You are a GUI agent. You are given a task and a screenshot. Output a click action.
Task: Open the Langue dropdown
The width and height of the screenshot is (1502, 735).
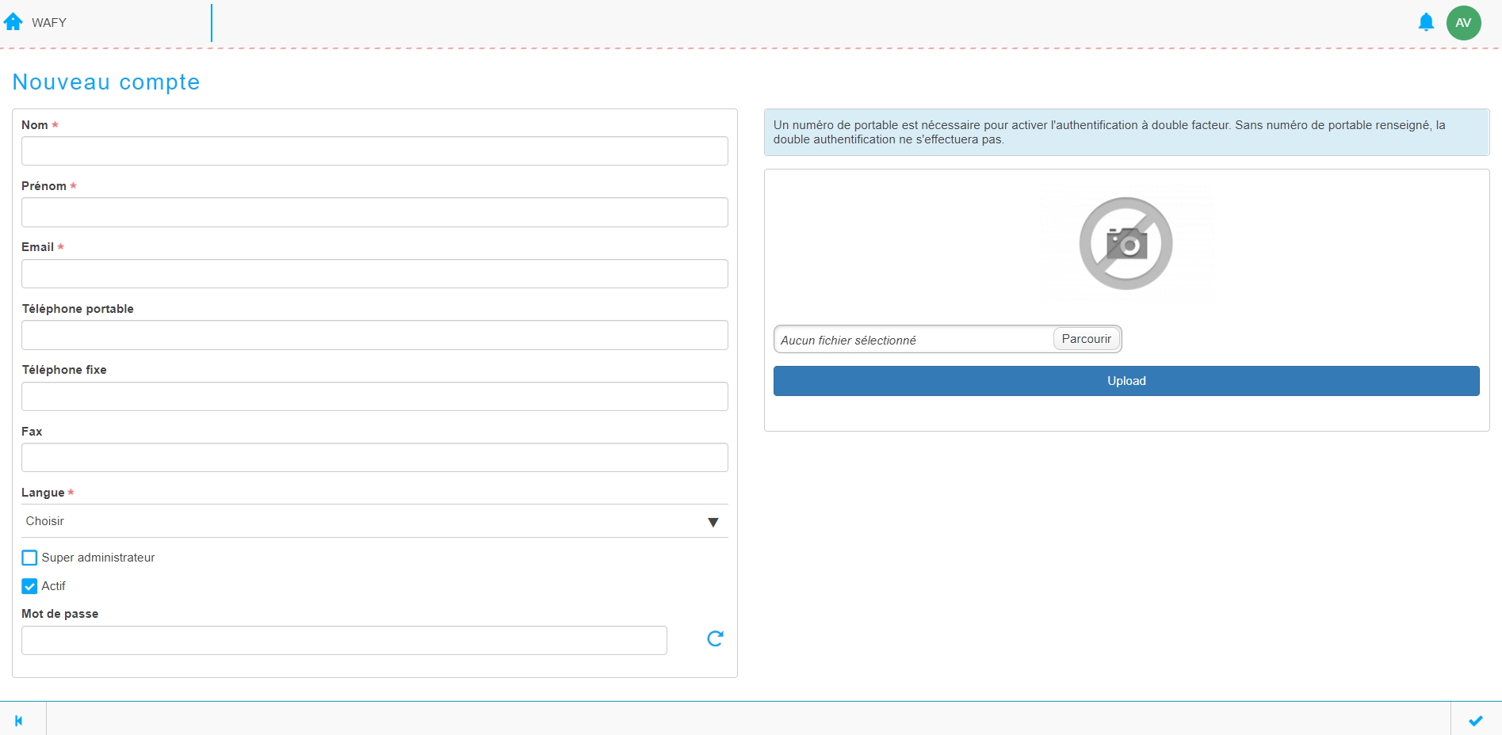pyautogui.click(x=374, y=521)
